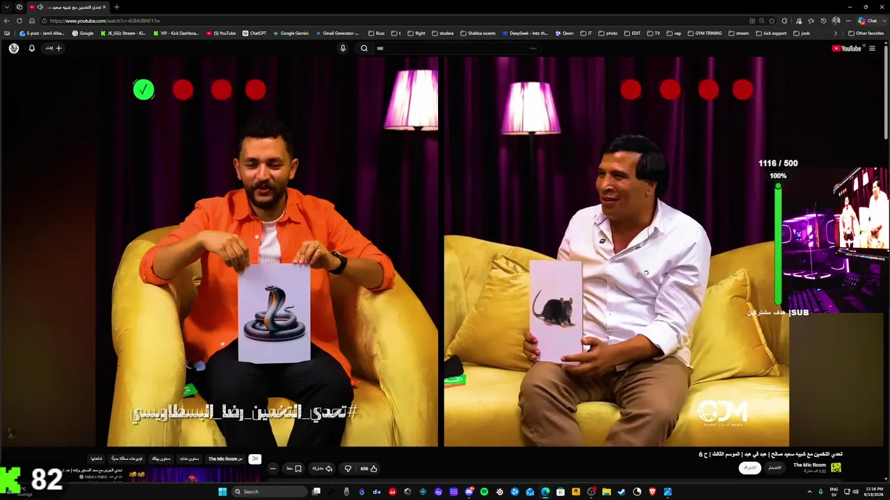Screen dimensions: 890x500
Task: Open the Other favorites folder
Action: 866,33
